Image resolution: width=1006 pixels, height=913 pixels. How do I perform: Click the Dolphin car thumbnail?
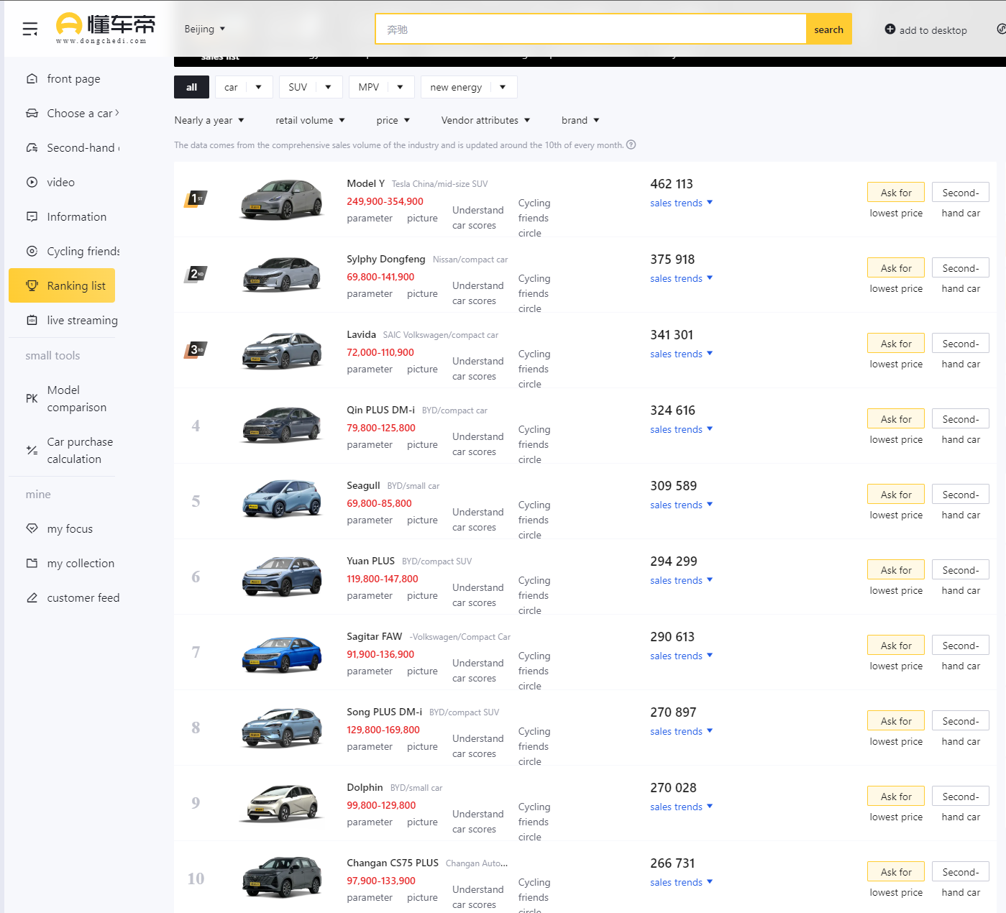tap(281, 803)
